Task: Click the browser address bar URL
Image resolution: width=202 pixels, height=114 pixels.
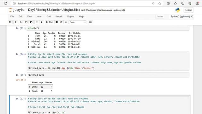Action: coord(56,3)
